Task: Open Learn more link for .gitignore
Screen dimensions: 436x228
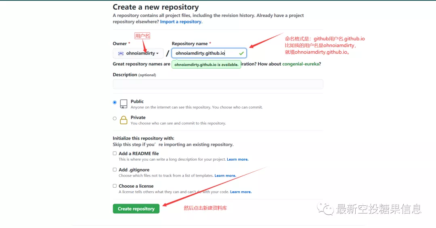Action: (x=225, y=176)
